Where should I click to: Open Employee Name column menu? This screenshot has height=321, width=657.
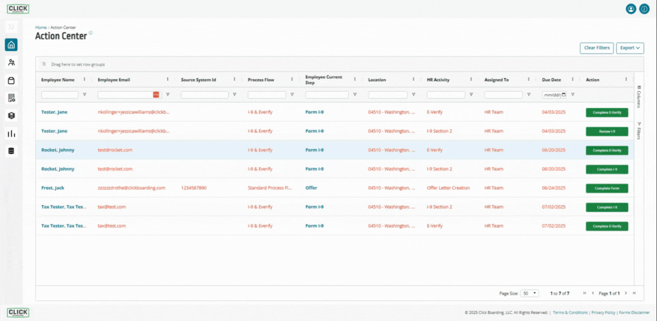[x=85, y=80]
